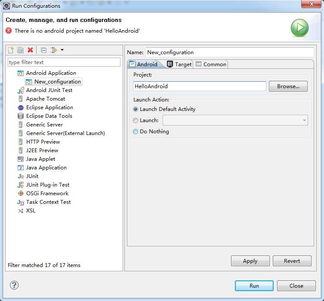Open the Launch activity combo box
The image size is (324, 301).
tap(235, 120)
